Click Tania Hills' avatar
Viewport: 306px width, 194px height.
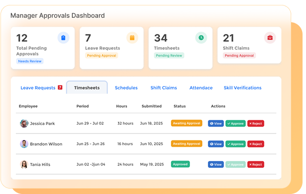[x=24, y=164]
